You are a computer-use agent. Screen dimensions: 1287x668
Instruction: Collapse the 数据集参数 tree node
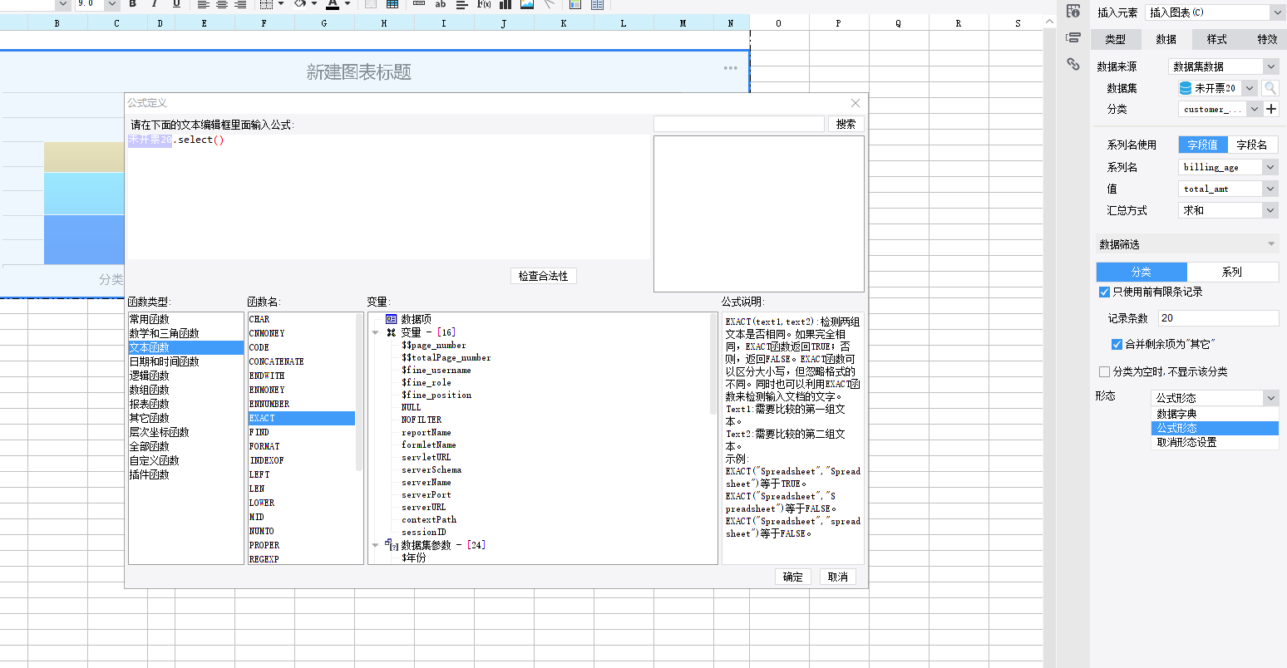click(376, 545)
